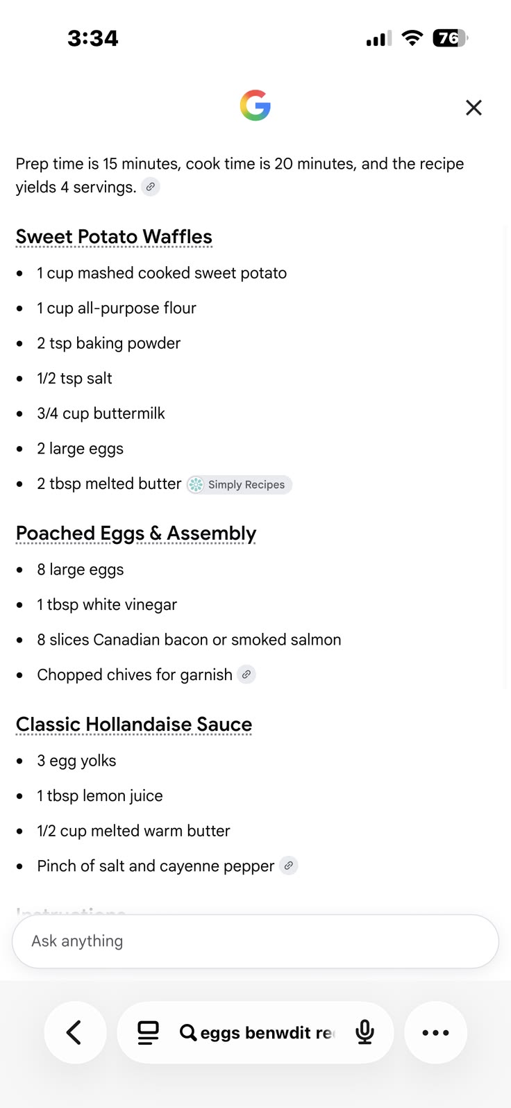This screenshot has width=511, height=1108.
Task: Tap the Sweet Potato Waffles heading
Action: [x=114, y=237]
